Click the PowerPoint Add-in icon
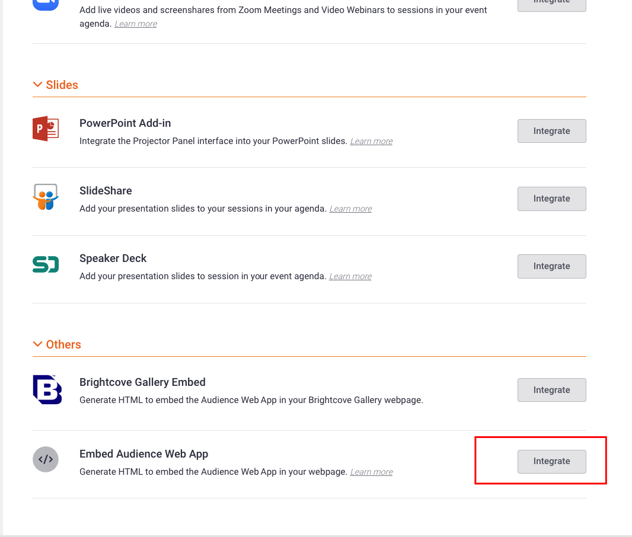632x537 pixels. pos(46,129)
